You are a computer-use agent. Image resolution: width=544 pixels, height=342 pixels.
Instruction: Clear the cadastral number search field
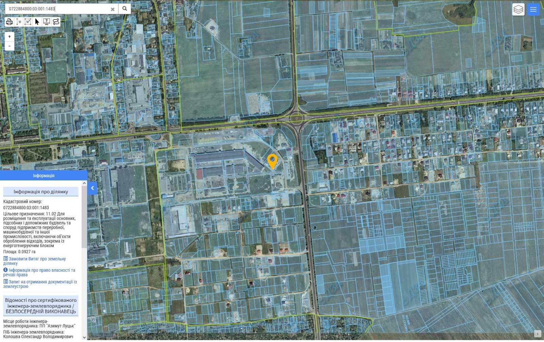click(113, 9)
